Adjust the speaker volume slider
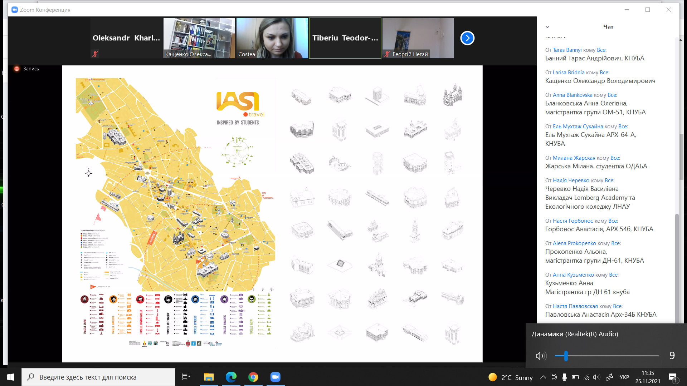Image resolution: width=687 pixels, height=386 pixels. (x=606, y=356)
